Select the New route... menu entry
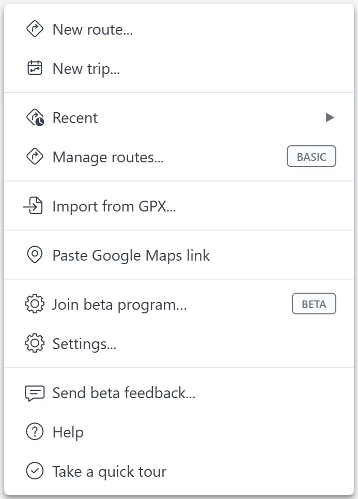The width and height of the screenshot is (358, 499). coord(179,29)
